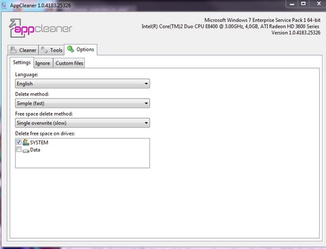Check the Data drive checkbox
The width and height of the screenshot is (326, 249).
pyautogui.click(x=18, y=149)
